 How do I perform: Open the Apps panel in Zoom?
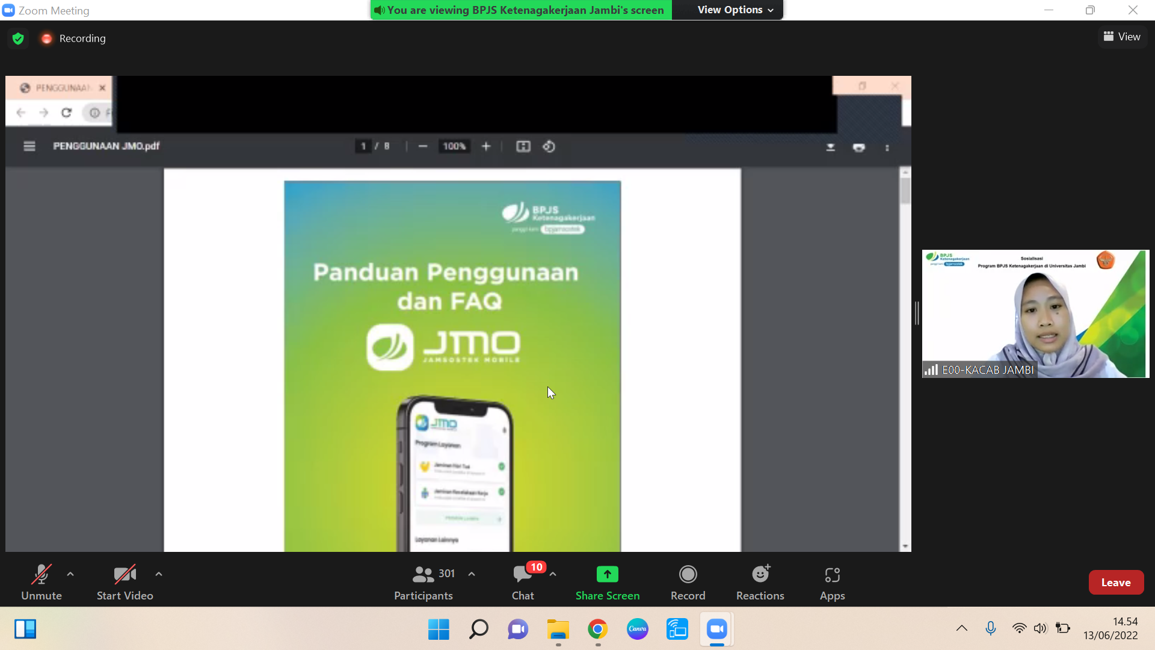(x=832, y=582)
